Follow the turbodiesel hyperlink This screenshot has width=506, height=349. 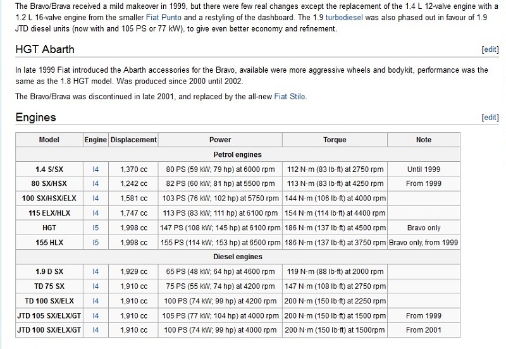coord(347,18)
